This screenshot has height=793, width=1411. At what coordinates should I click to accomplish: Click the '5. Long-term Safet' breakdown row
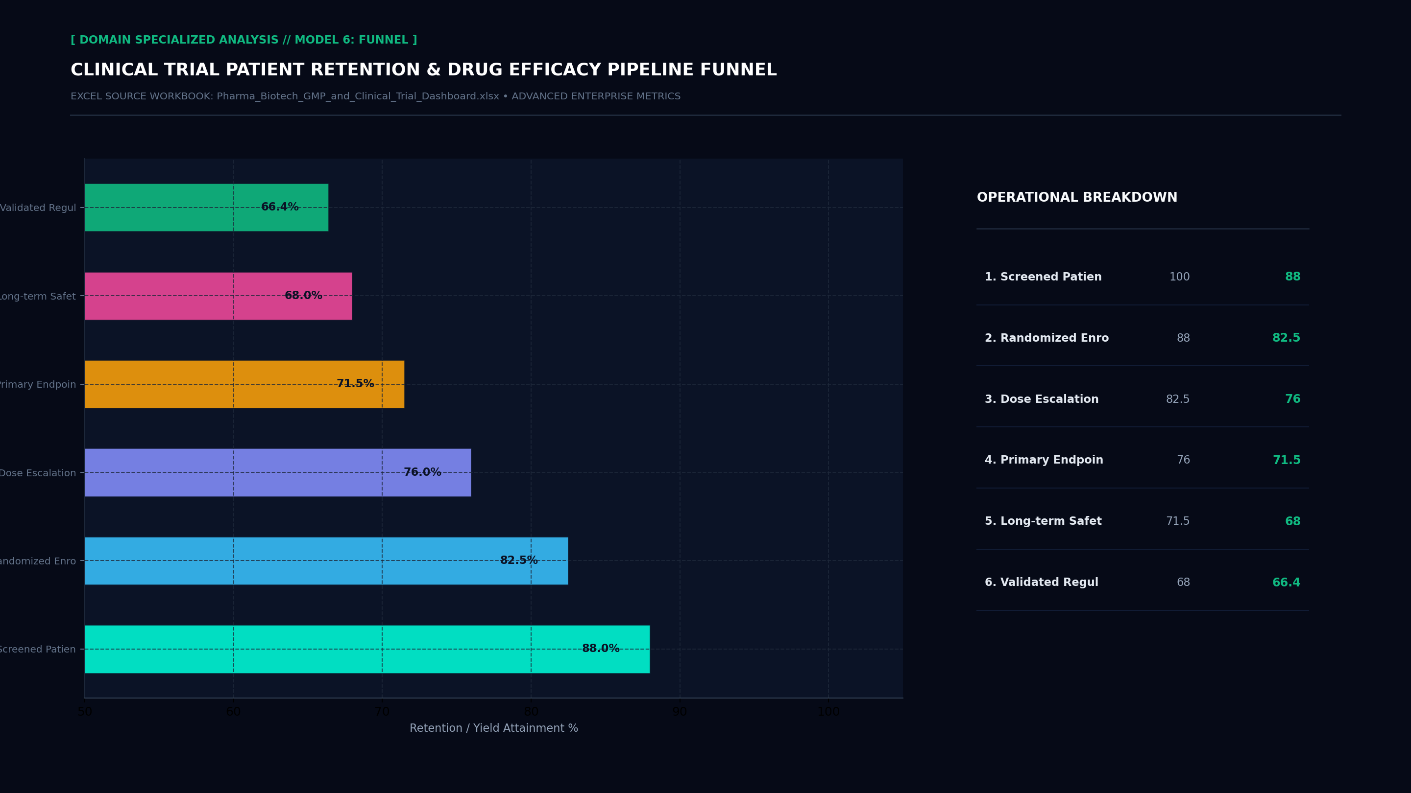coord(1142,521)
